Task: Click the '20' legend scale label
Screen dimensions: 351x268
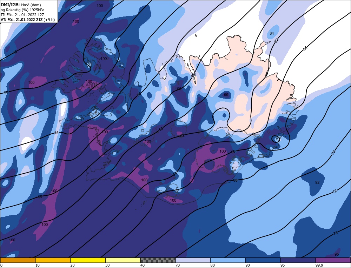Action: [x=72, y=265]
